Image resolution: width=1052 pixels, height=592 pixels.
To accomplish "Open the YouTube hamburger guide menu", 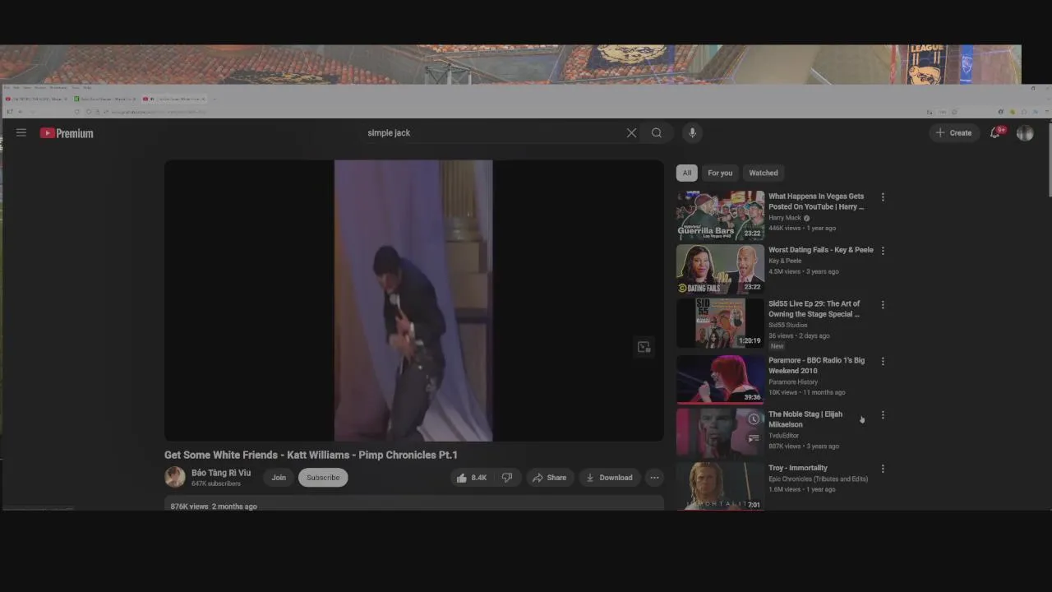I will (21, 132).
